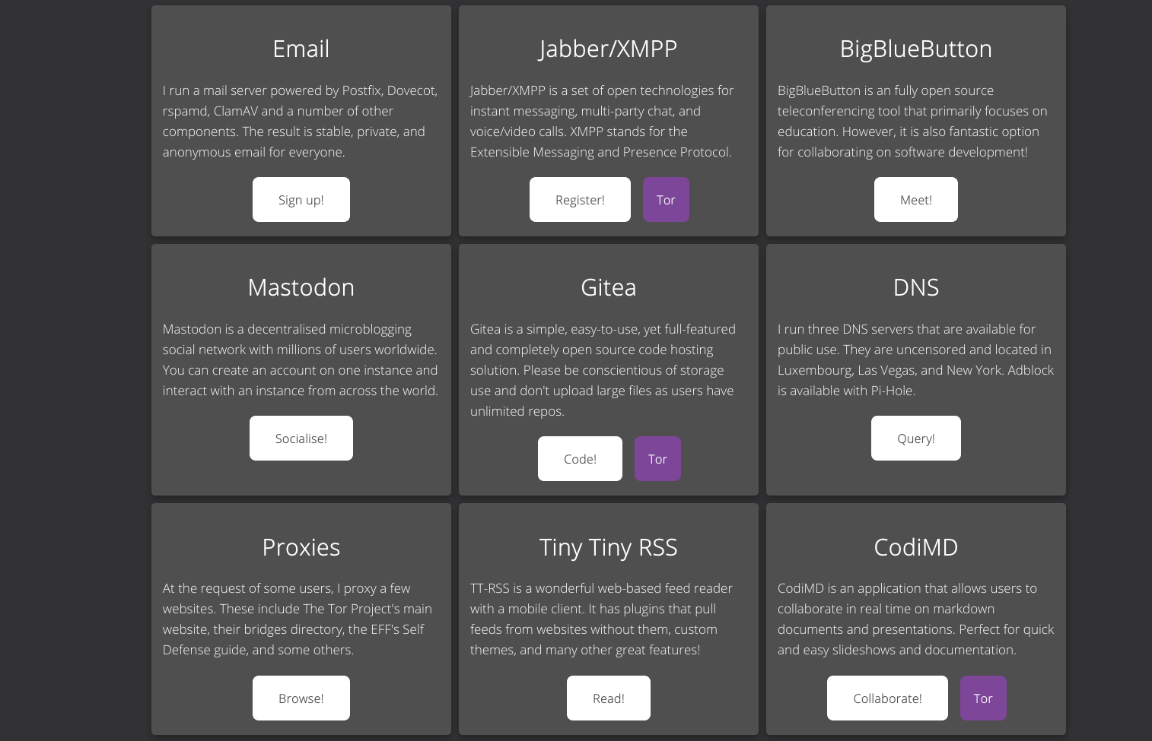This screenshot has height=741, width=1152.
Task: Select the CodiMD card heading
Action: [915, 547]
